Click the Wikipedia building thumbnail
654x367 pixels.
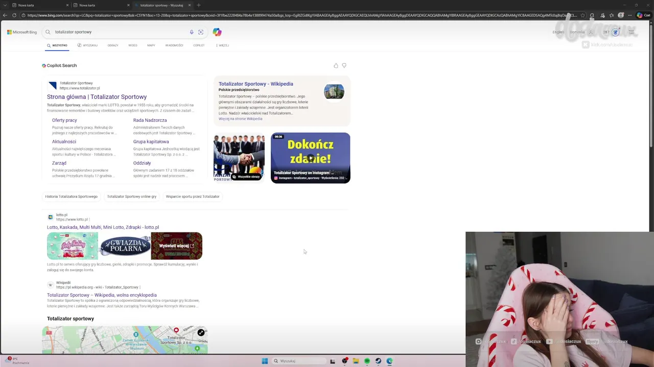pyautogui.click(x=334, y=92)
